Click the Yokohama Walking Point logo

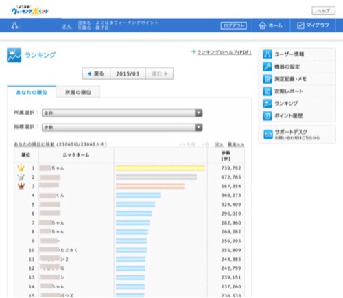click(29, 10)
